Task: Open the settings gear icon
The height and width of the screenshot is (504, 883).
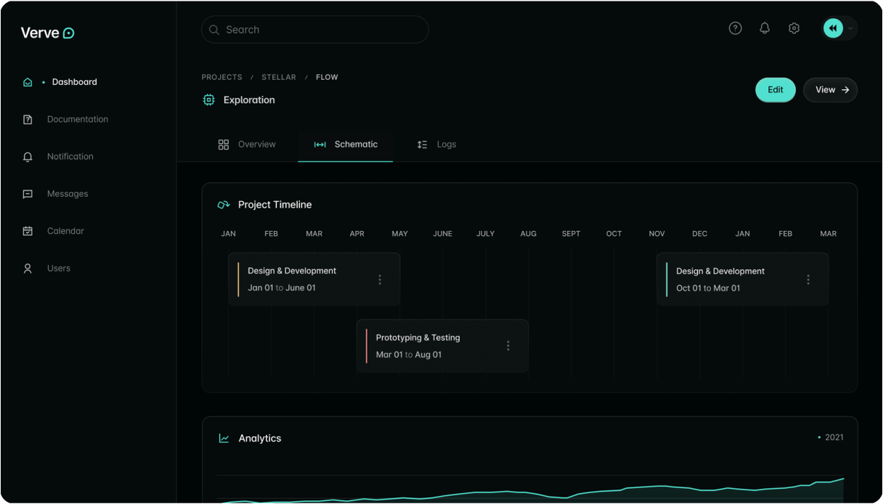Action: (794, 28)
